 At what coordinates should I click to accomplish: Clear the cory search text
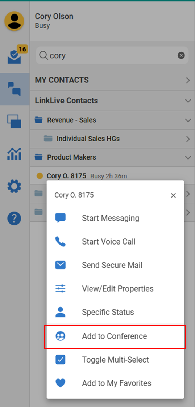tap(181, 55)
